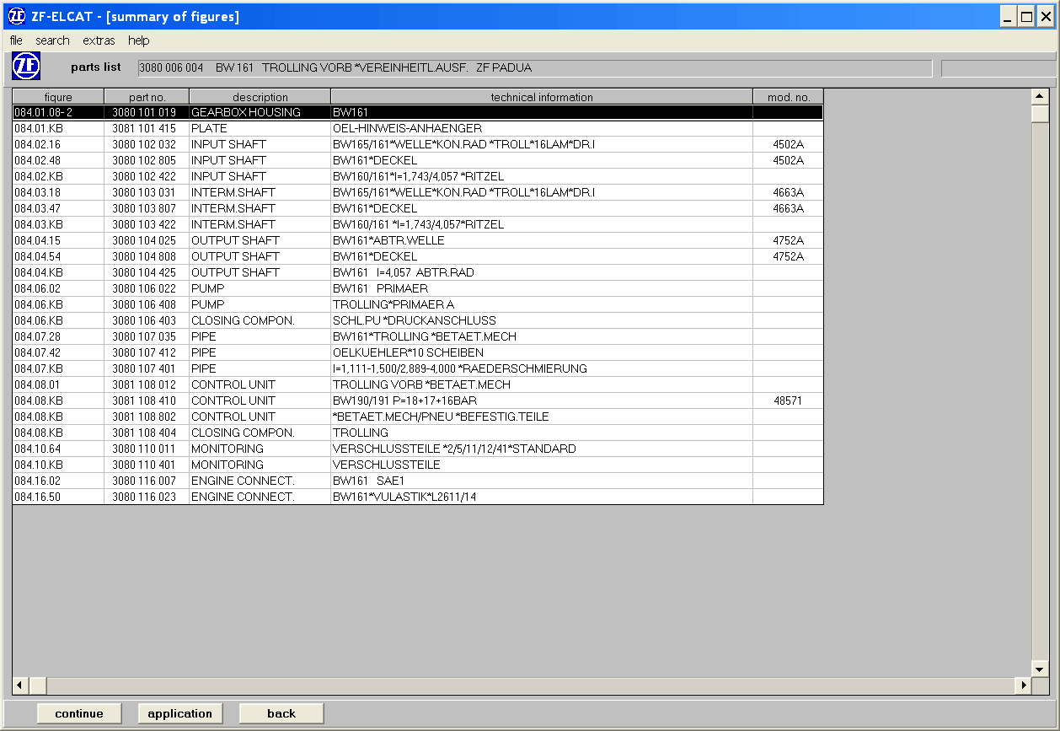1060x731 pixels.
Task: Click OELKUEHLER*10 SCHEIBEN cell
Action: click(542, 352)
